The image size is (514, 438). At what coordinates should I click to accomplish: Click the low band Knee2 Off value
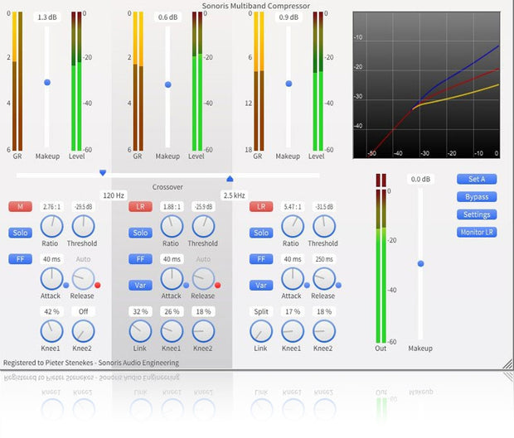tap(83, 311)
